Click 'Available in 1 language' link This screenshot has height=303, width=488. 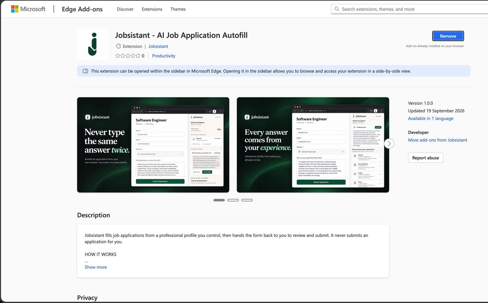click(431, 119)
